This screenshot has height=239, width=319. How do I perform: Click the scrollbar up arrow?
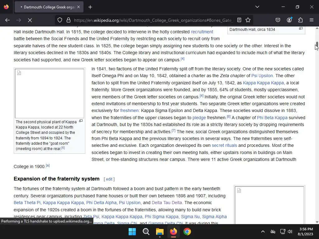[x=317, y=28]
